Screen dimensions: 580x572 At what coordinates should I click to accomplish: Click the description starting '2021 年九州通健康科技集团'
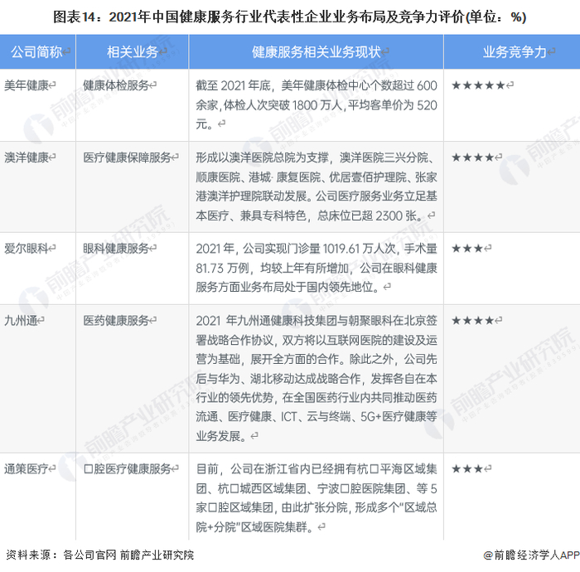coord(317,378)
